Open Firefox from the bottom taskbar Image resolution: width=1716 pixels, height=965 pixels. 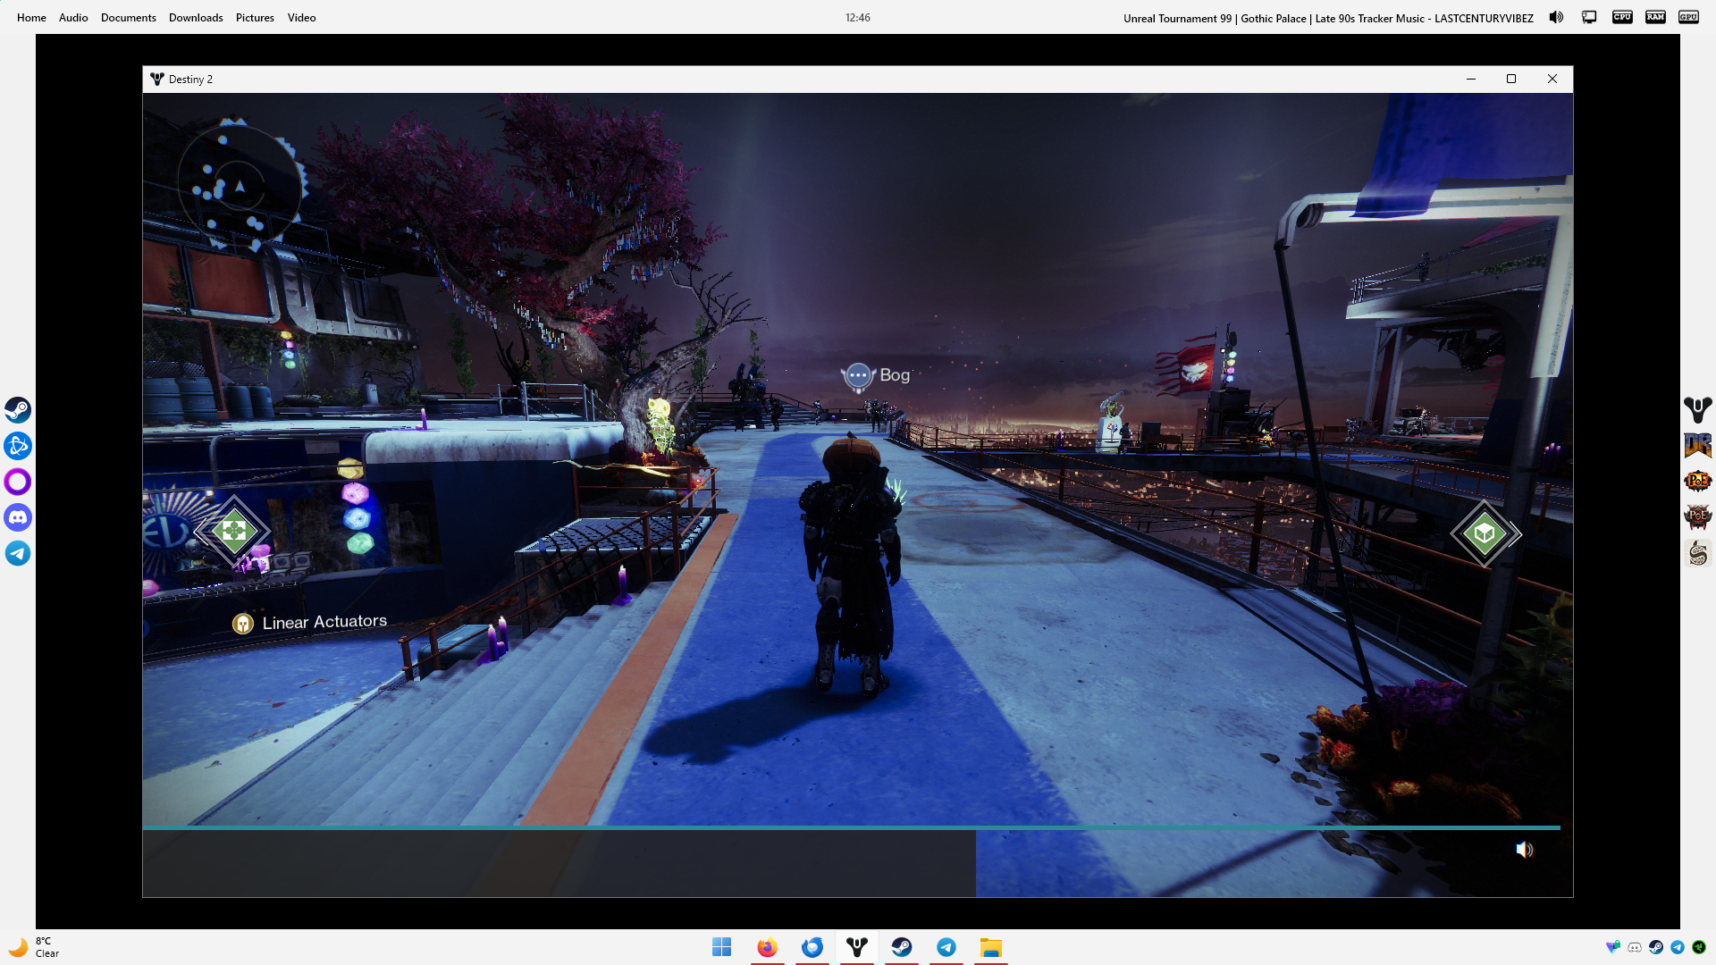[767, 947]
